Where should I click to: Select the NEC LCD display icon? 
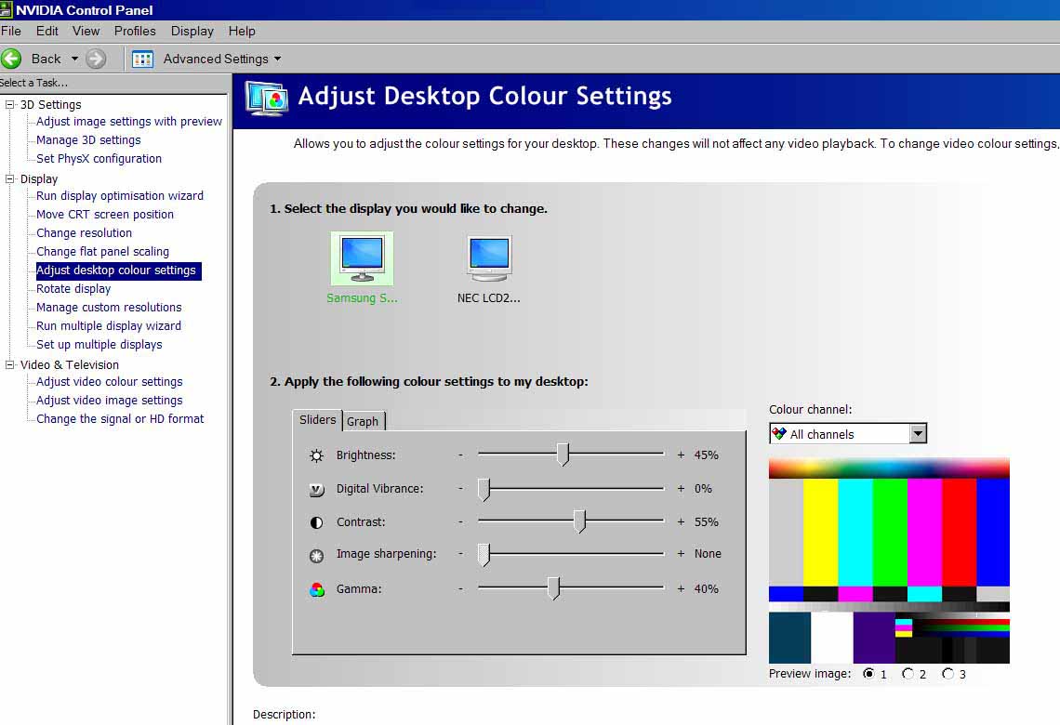pyautogui.click(x=489, y=257)
